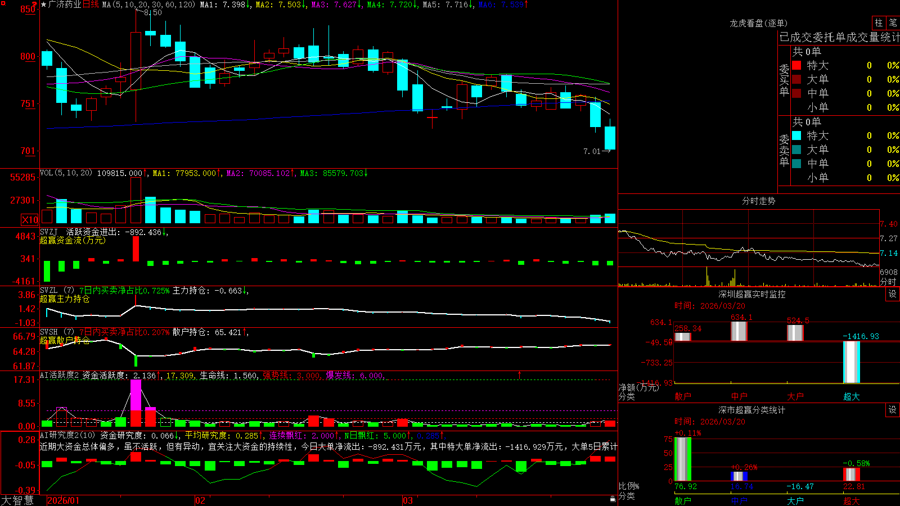The image size is (900, 506).
Task: Switch to 柱 bar view in 龙虎看盘
Action: point(879,22)
